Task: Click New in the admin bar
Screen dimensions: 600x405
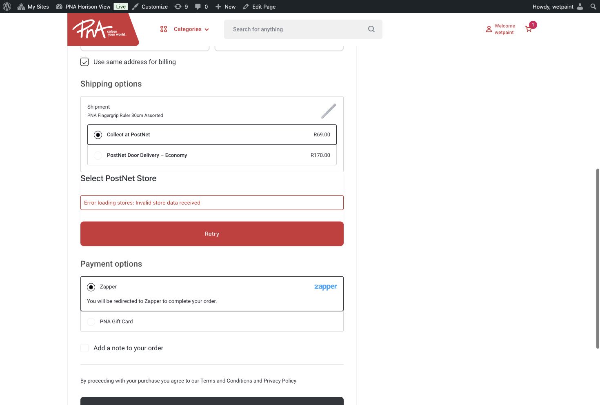Action: [225, 7]
